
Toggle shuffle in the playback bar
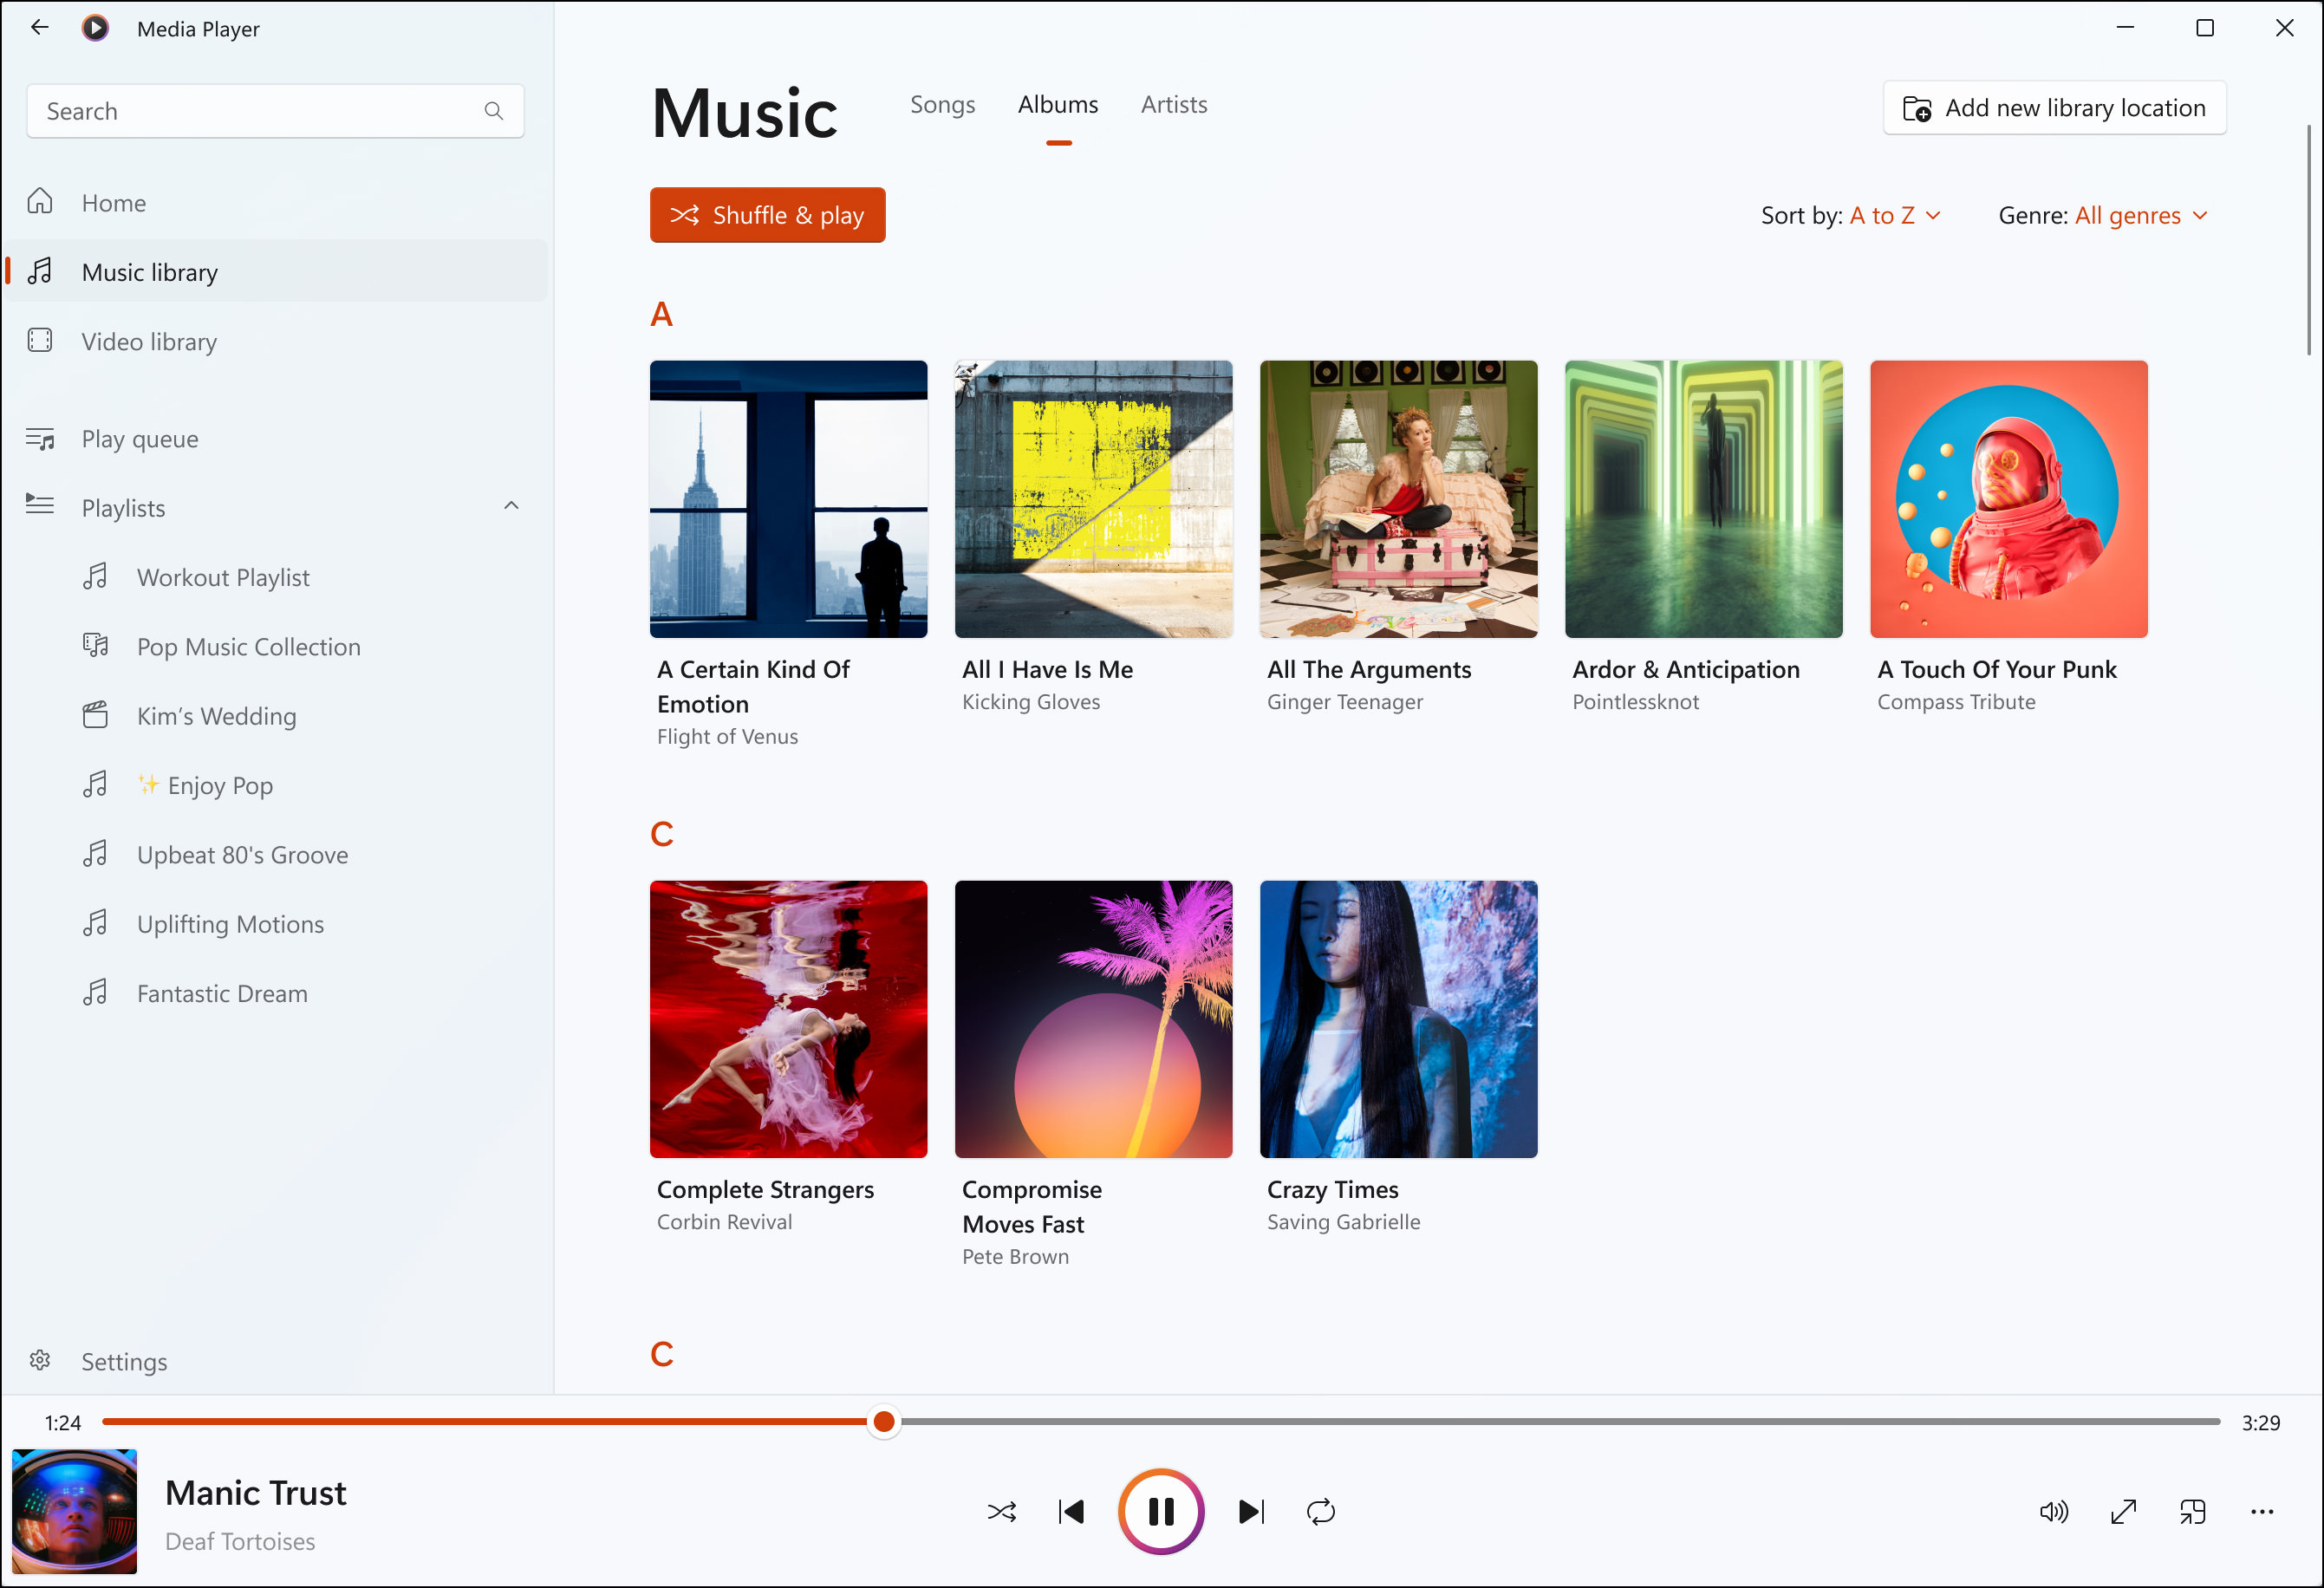coord(1002,1512)
